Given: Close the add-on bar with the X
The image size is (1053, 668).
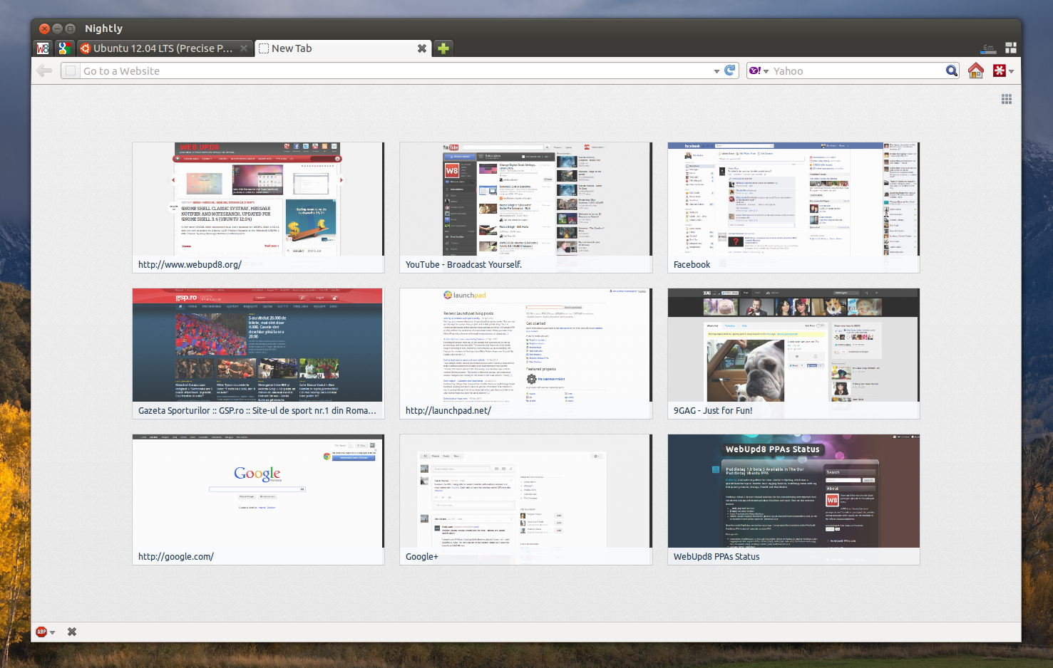Looking at the screenshot, I should tap(71, 632).
